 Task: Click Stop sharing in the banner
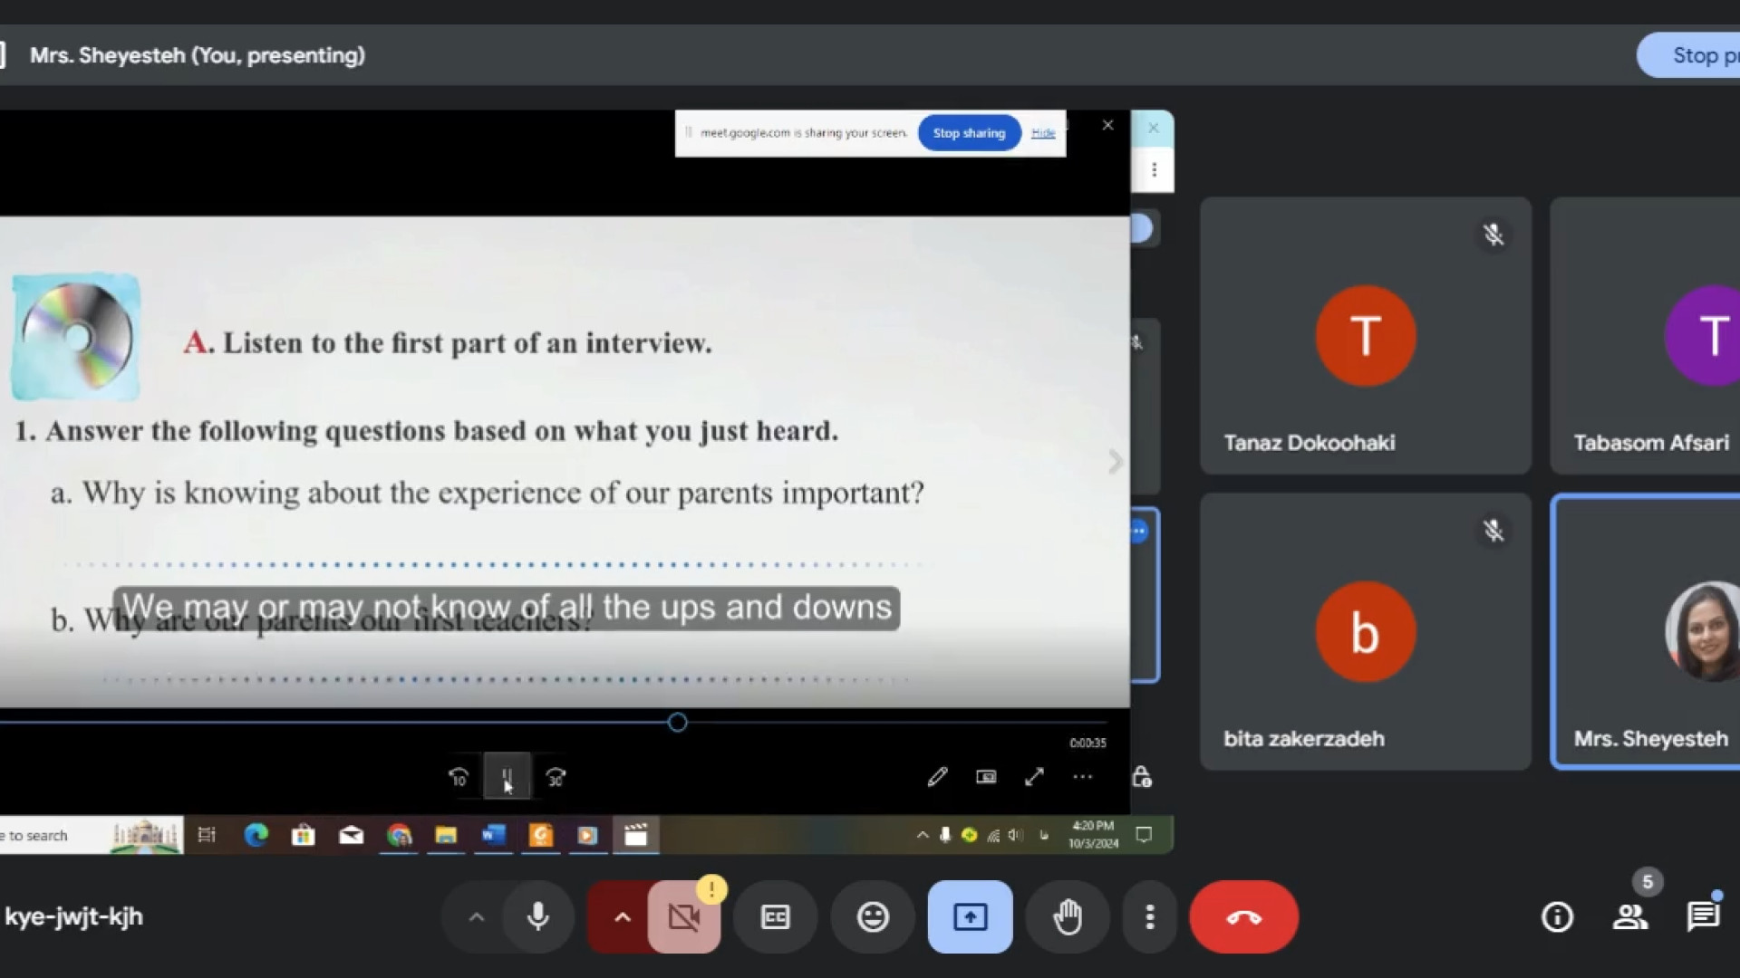[969, 133]
